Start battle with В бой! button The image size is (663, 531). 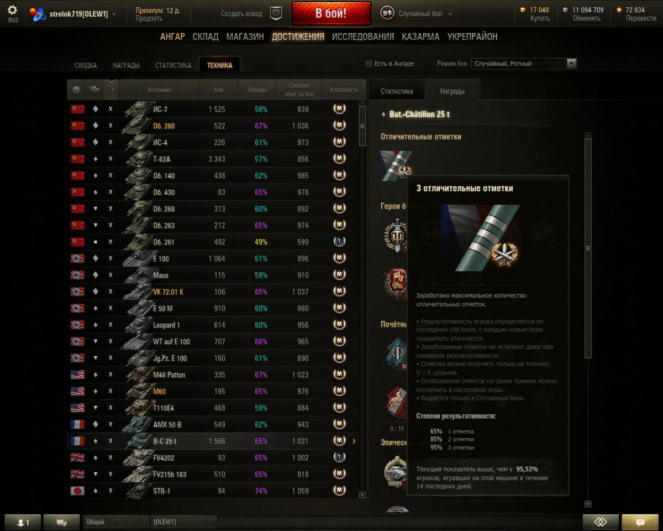[331, 13]
